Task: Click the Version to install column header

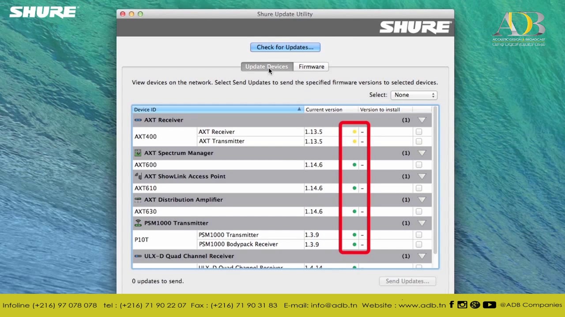Action: click(x=384, y=110)
